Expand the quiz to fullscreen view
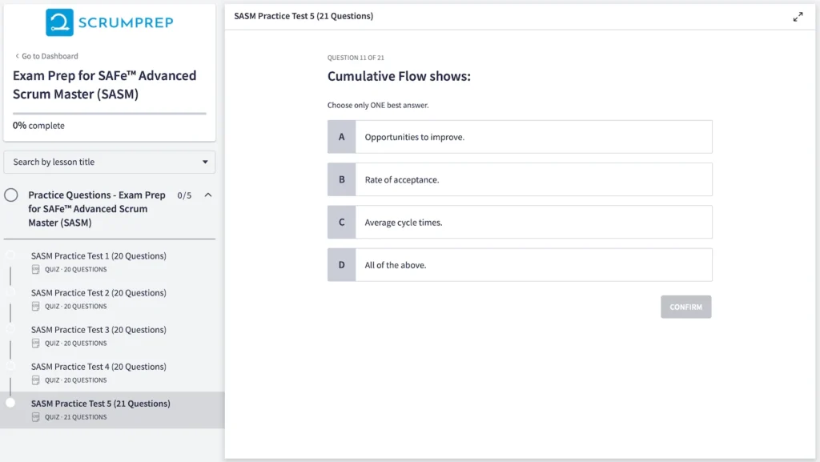The image size is (820, 462). (798, 17)
